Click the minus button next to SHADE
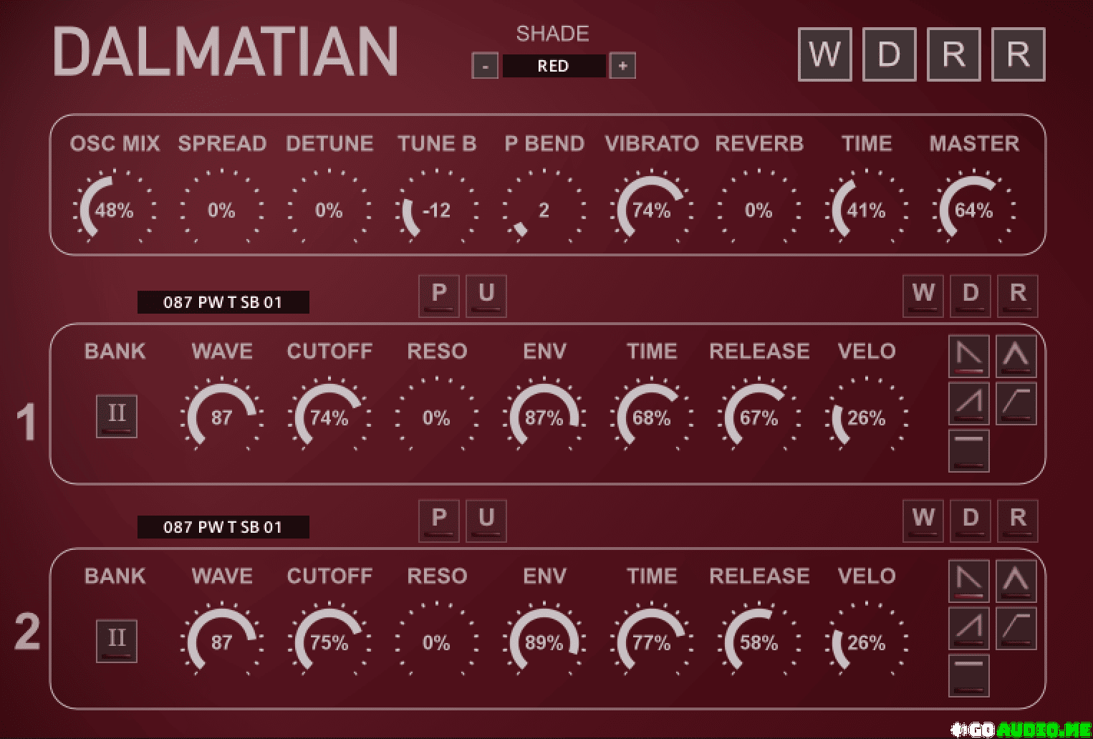The image size is (1093, 739). tap(485, 66)
